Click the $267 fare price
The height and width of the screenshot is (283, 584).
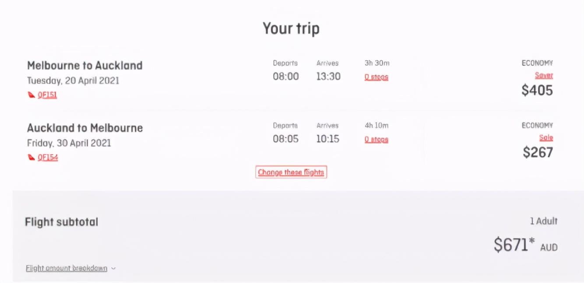pyautogui.click(x=538, y=152)
